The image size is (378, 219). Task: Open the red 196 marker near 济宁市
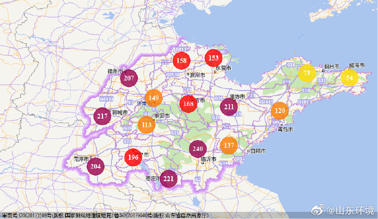pyautogui.click(x=133, y=158)
